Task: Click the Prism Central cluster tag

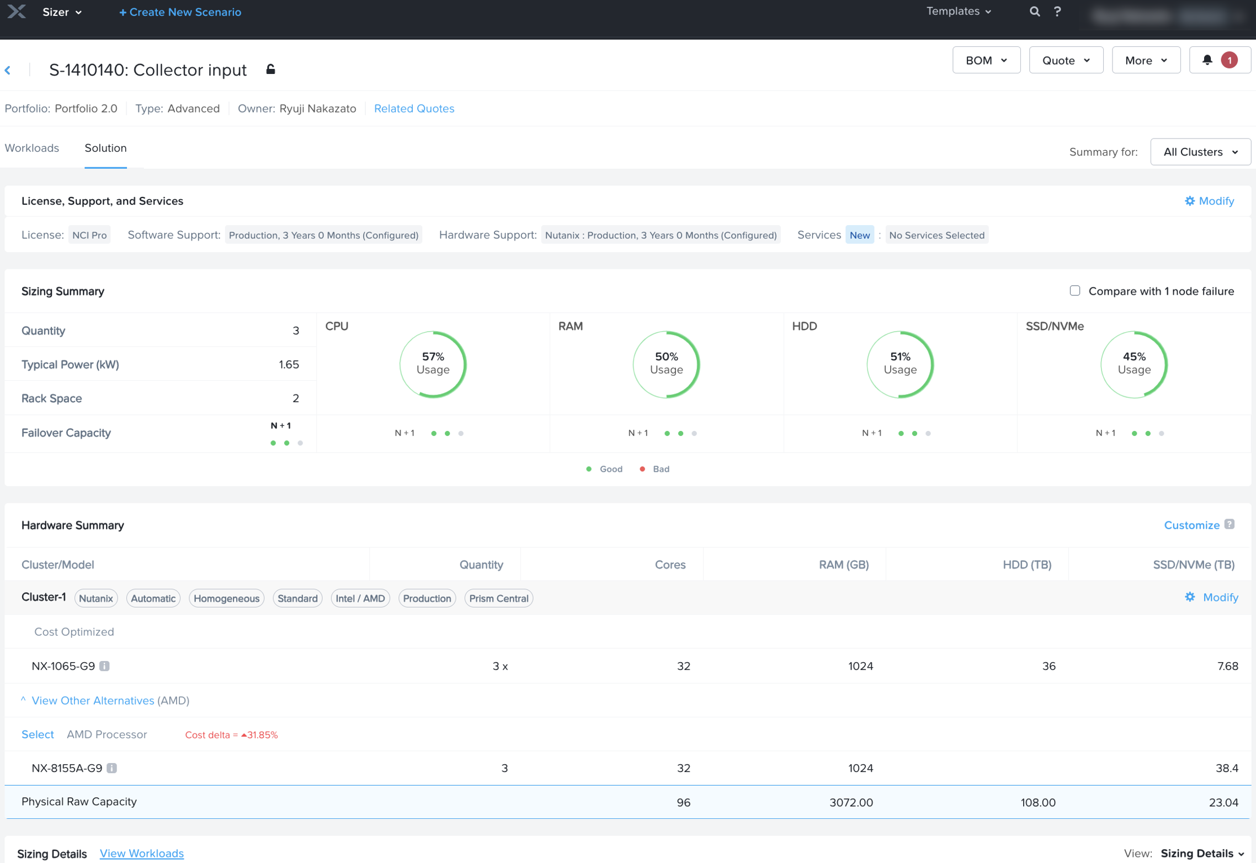Action: click(498, 598)
